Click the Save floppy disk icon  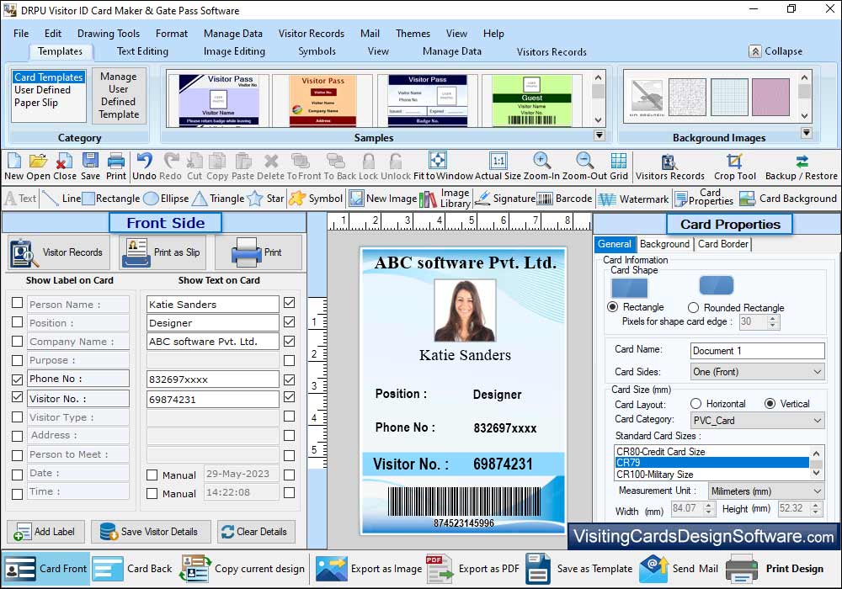90,161
